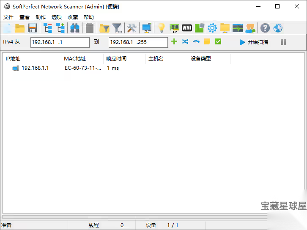Click the users accounts icon
The image size is (307, 230).
click(x=250, y=28)
